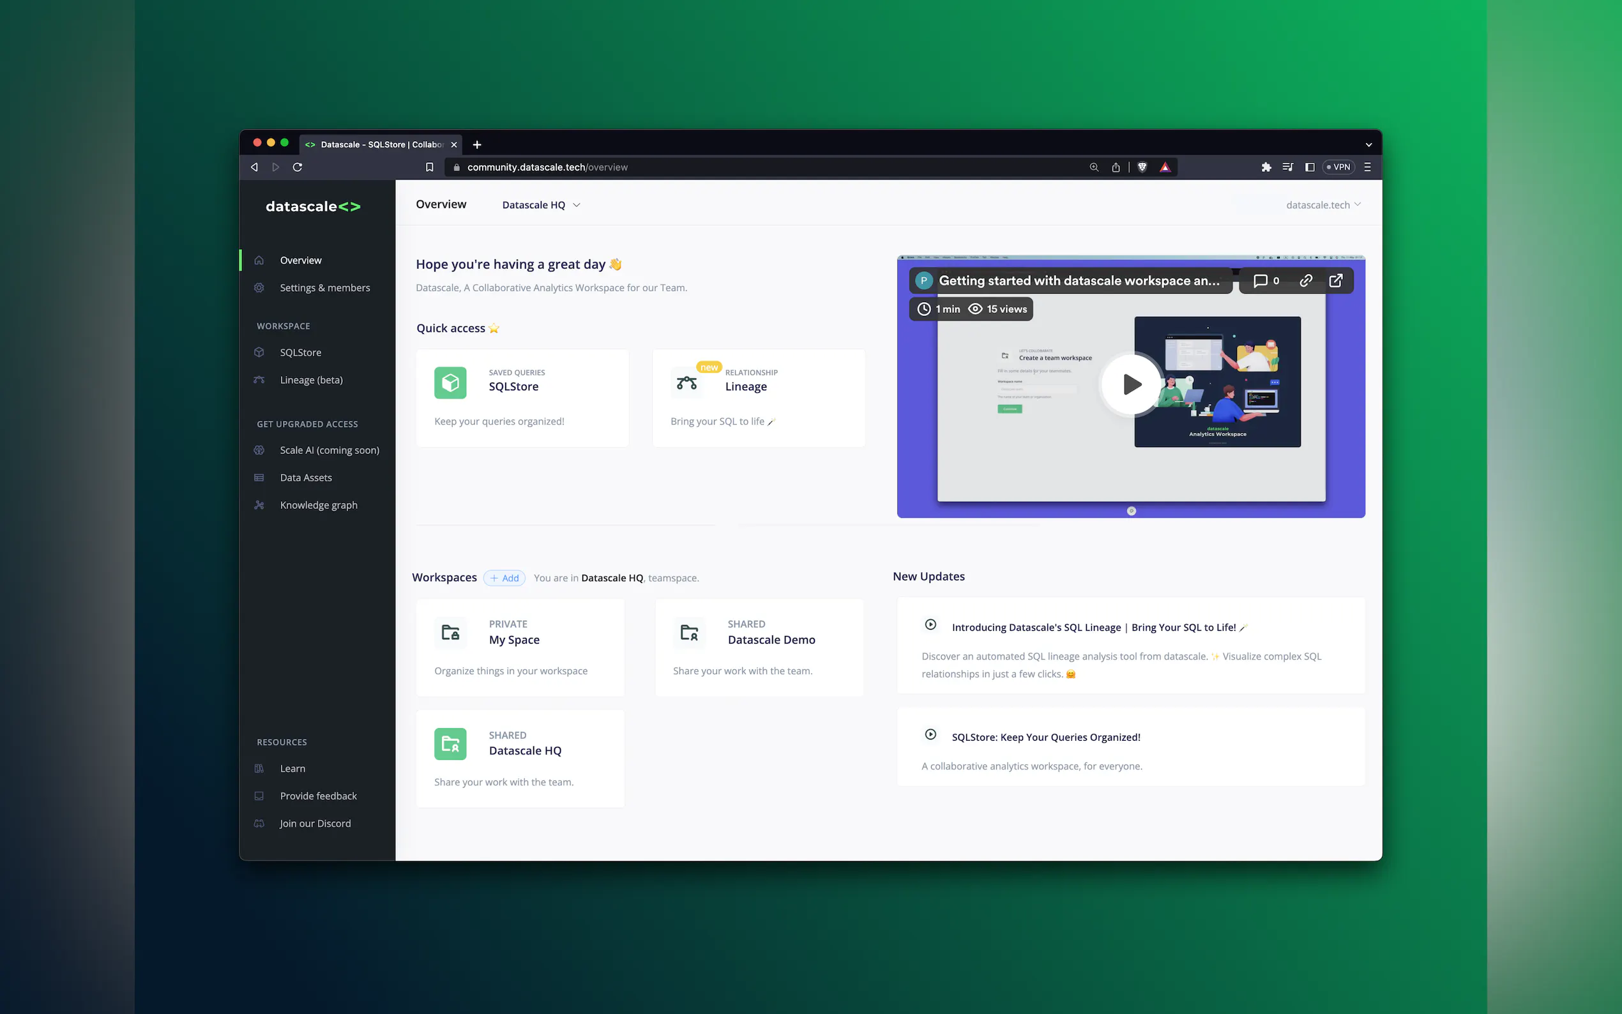Open the video in external window
The height and width of the screenshot is (1014, 1622).
[x=1336, y=280]
